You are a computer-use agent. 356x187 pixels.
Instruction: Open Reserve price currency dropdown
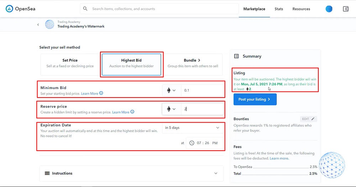[171, 109]
